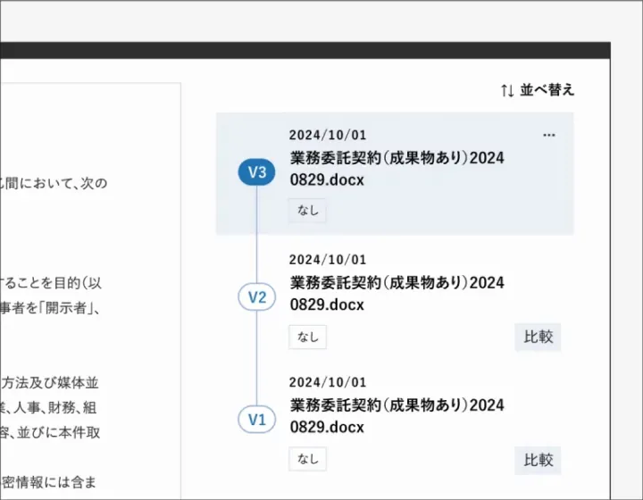Screen dimensions: 643x500
Task: Click the 2024/10/01 date on V2 entry
Action: (x=328, y=260)
